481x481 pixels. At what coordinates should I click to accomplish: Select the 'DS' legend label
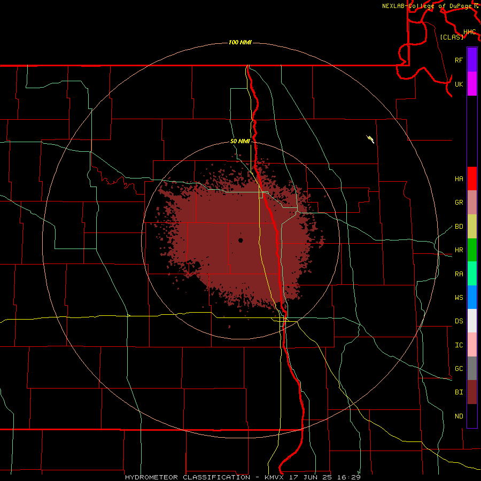(459, 321)
